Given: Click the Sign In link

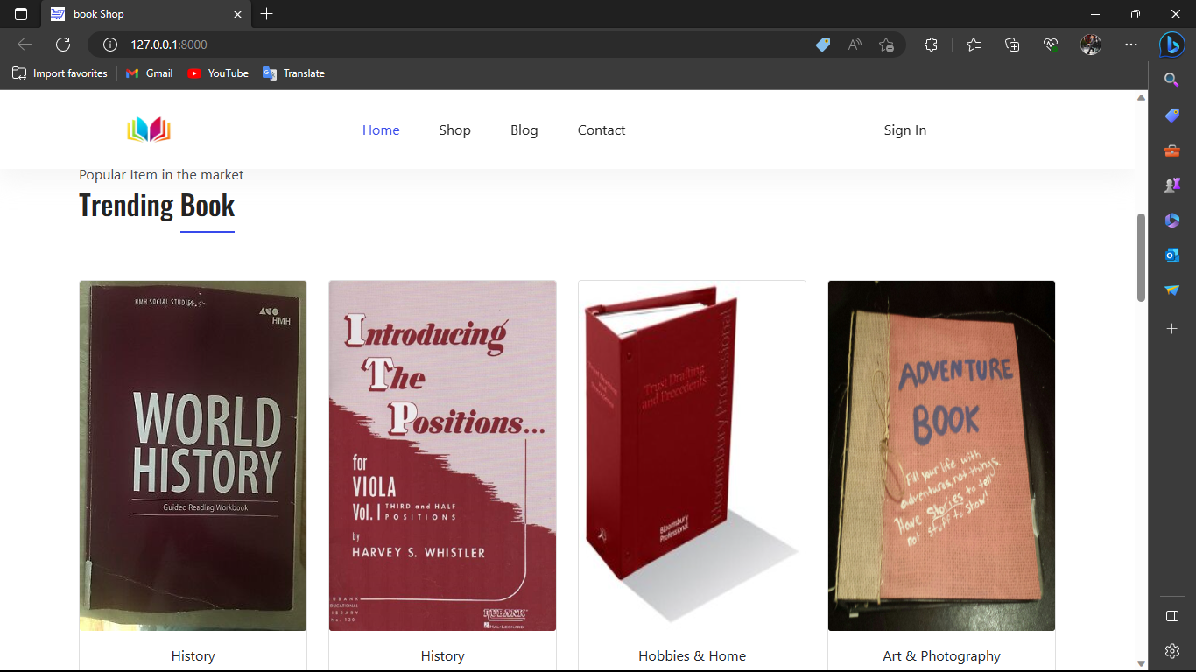Looking at the screenshot, I should (904, 130).
